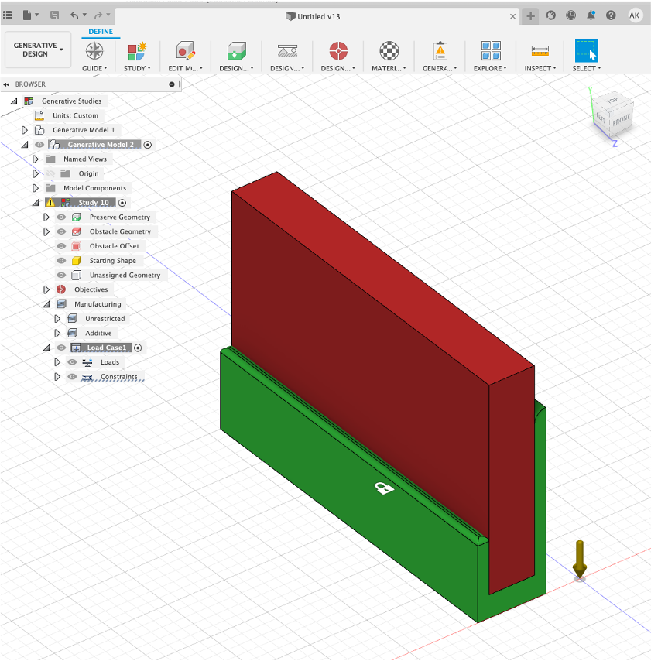Expand the Preserve Geometry node
Image resolution: width=651 pixels, height=661 pixels.
(x=46, y=217)
